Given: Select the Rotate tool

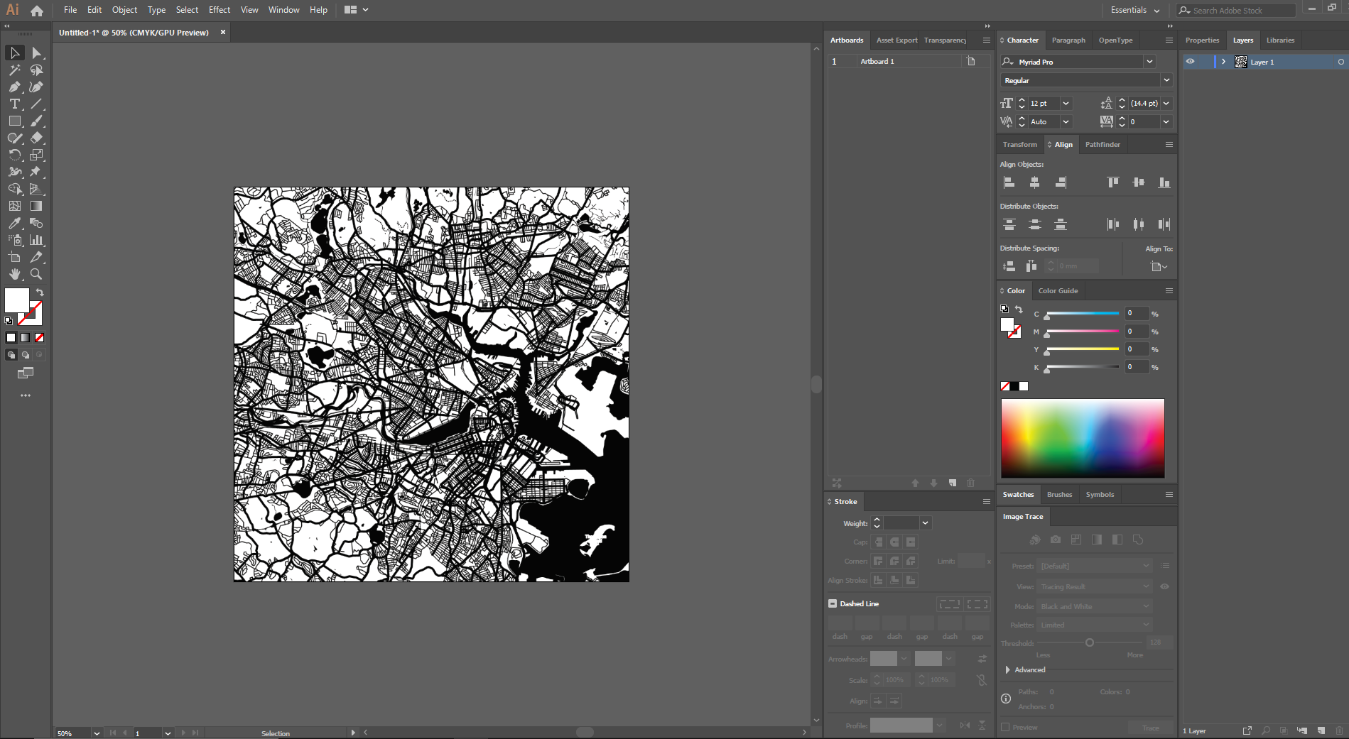Looking at the screenshot, I should coord(15,155).
